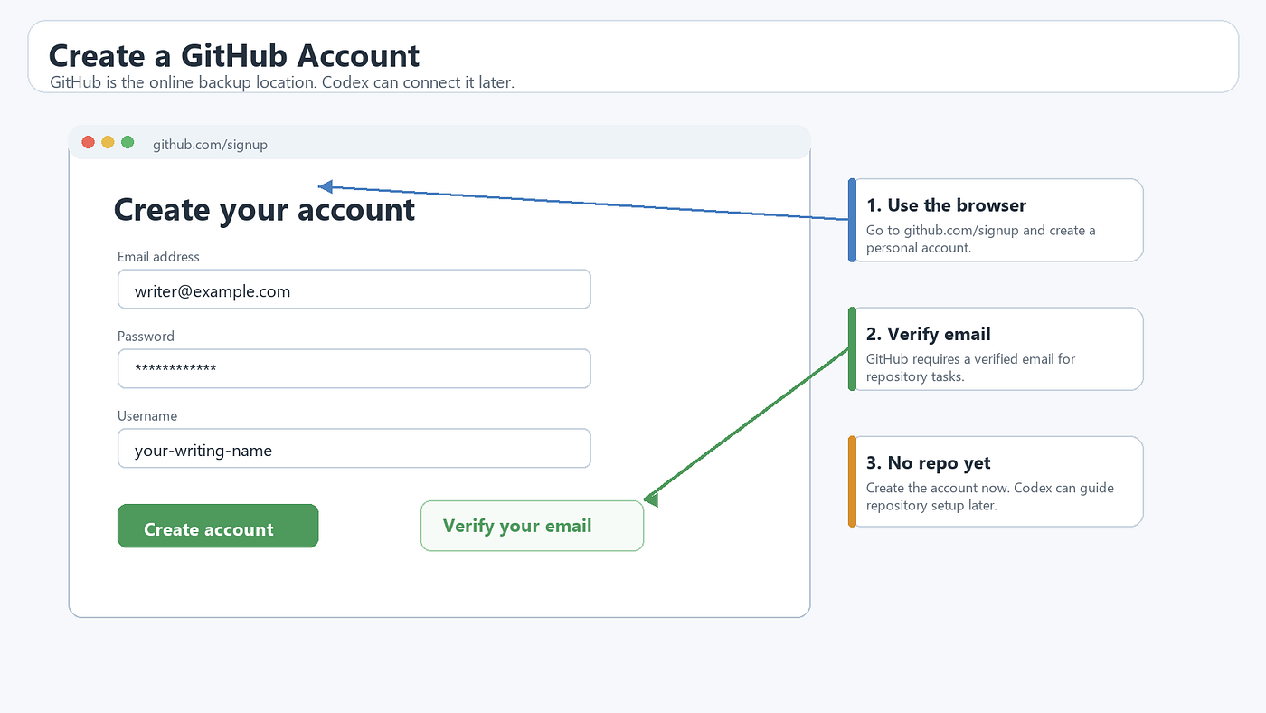Click the 'Email address' field label

point(158,257)
